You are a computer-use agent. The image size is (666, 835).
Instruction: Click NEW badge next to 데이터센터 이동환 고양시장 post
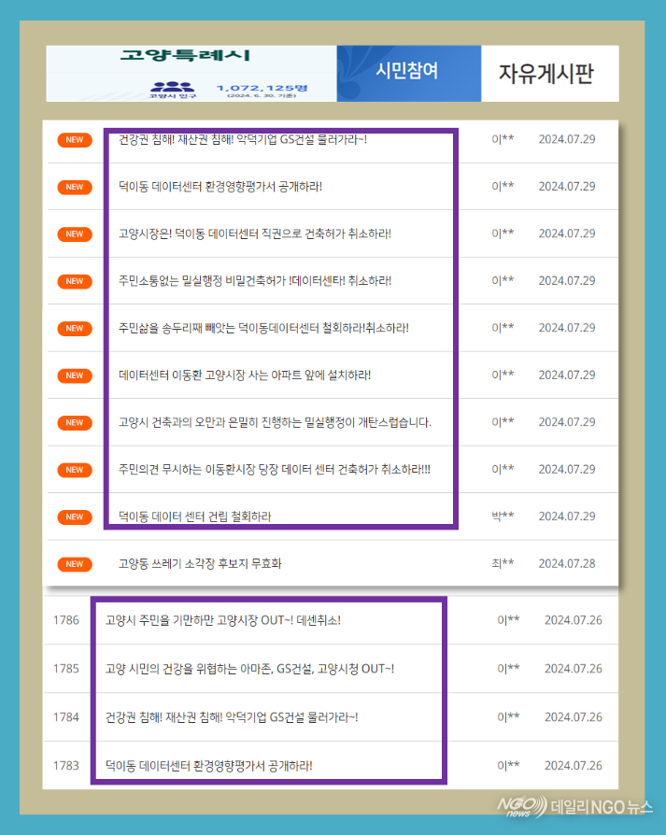74,375
